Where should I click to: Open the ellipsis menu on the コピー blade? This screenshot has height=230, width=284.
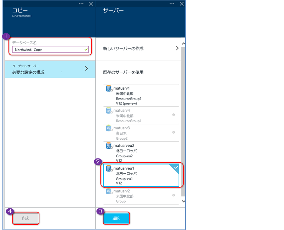pos(81,4)
